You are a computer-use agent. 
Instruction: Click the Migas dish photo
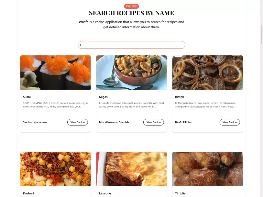tap(131, 72)
